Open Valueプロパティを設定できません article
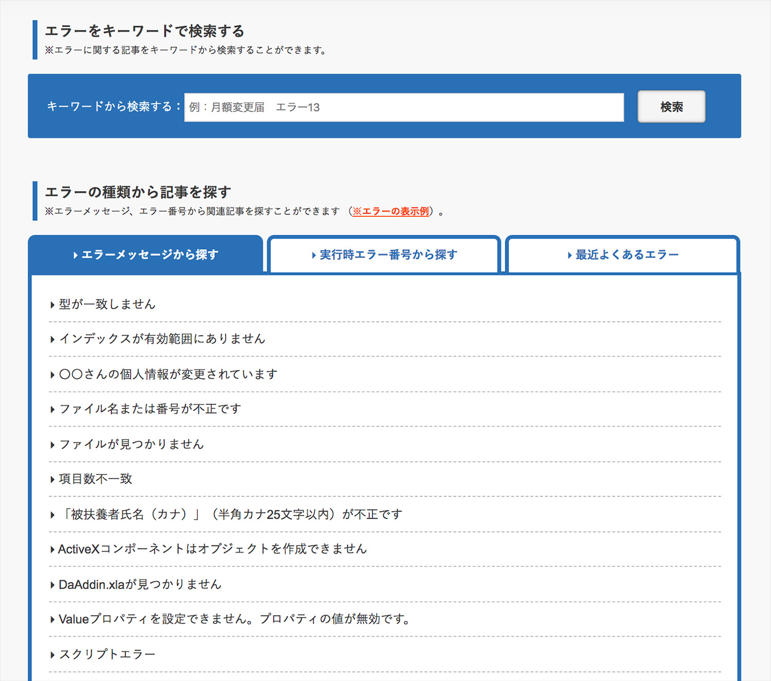This screenshot has height=681, width=771. (235, 619)
